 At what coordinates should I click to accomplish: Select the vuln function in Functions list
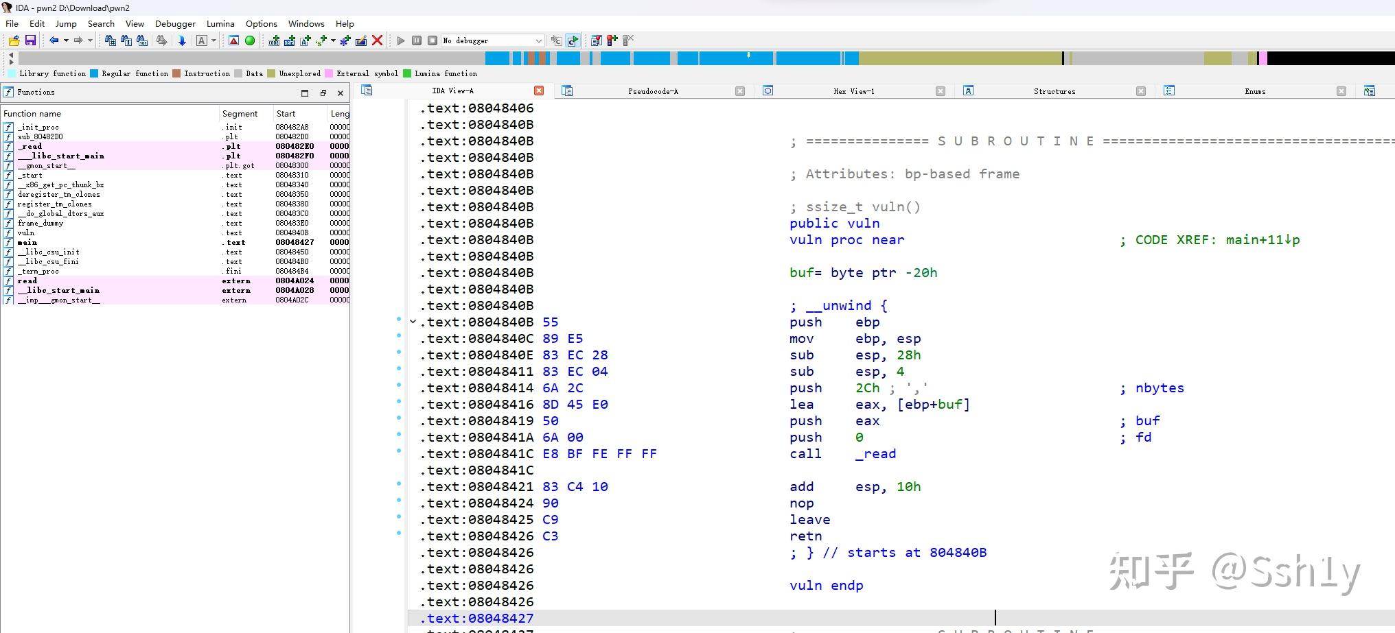pyautogui.click(x=26, y=232)
